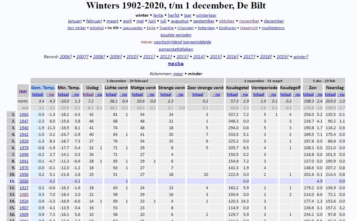Sort by Vorstperiode totaal
The width and height of the screenshot is (357, 221).
259,94
